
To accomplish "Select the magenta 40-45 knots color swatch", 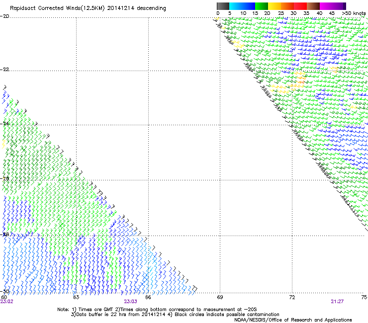I will [326, 6].
